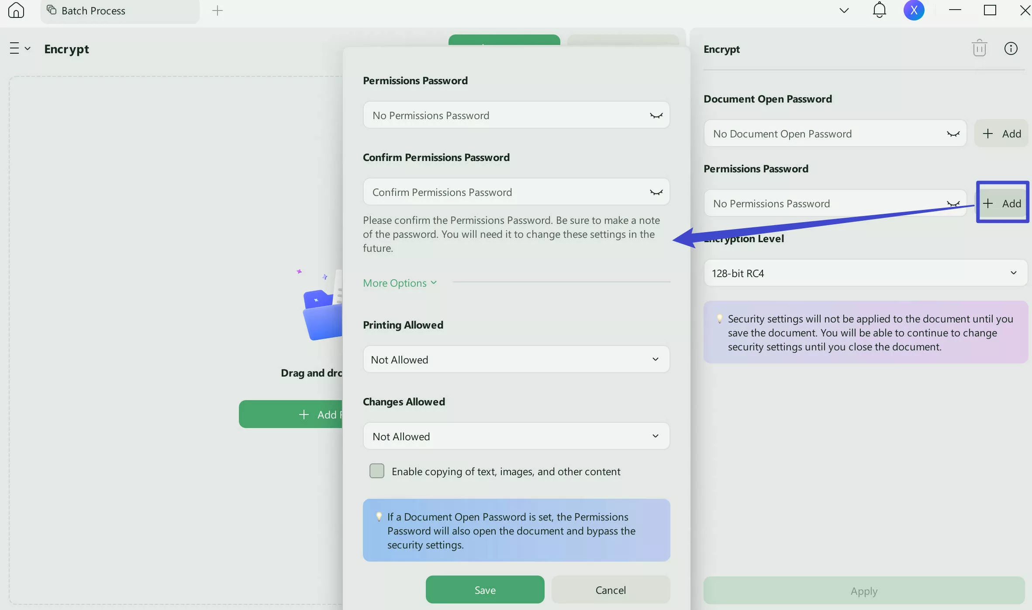Click the plus icon to add new tab
1032x610 pixels.
(x=217, y=10)
